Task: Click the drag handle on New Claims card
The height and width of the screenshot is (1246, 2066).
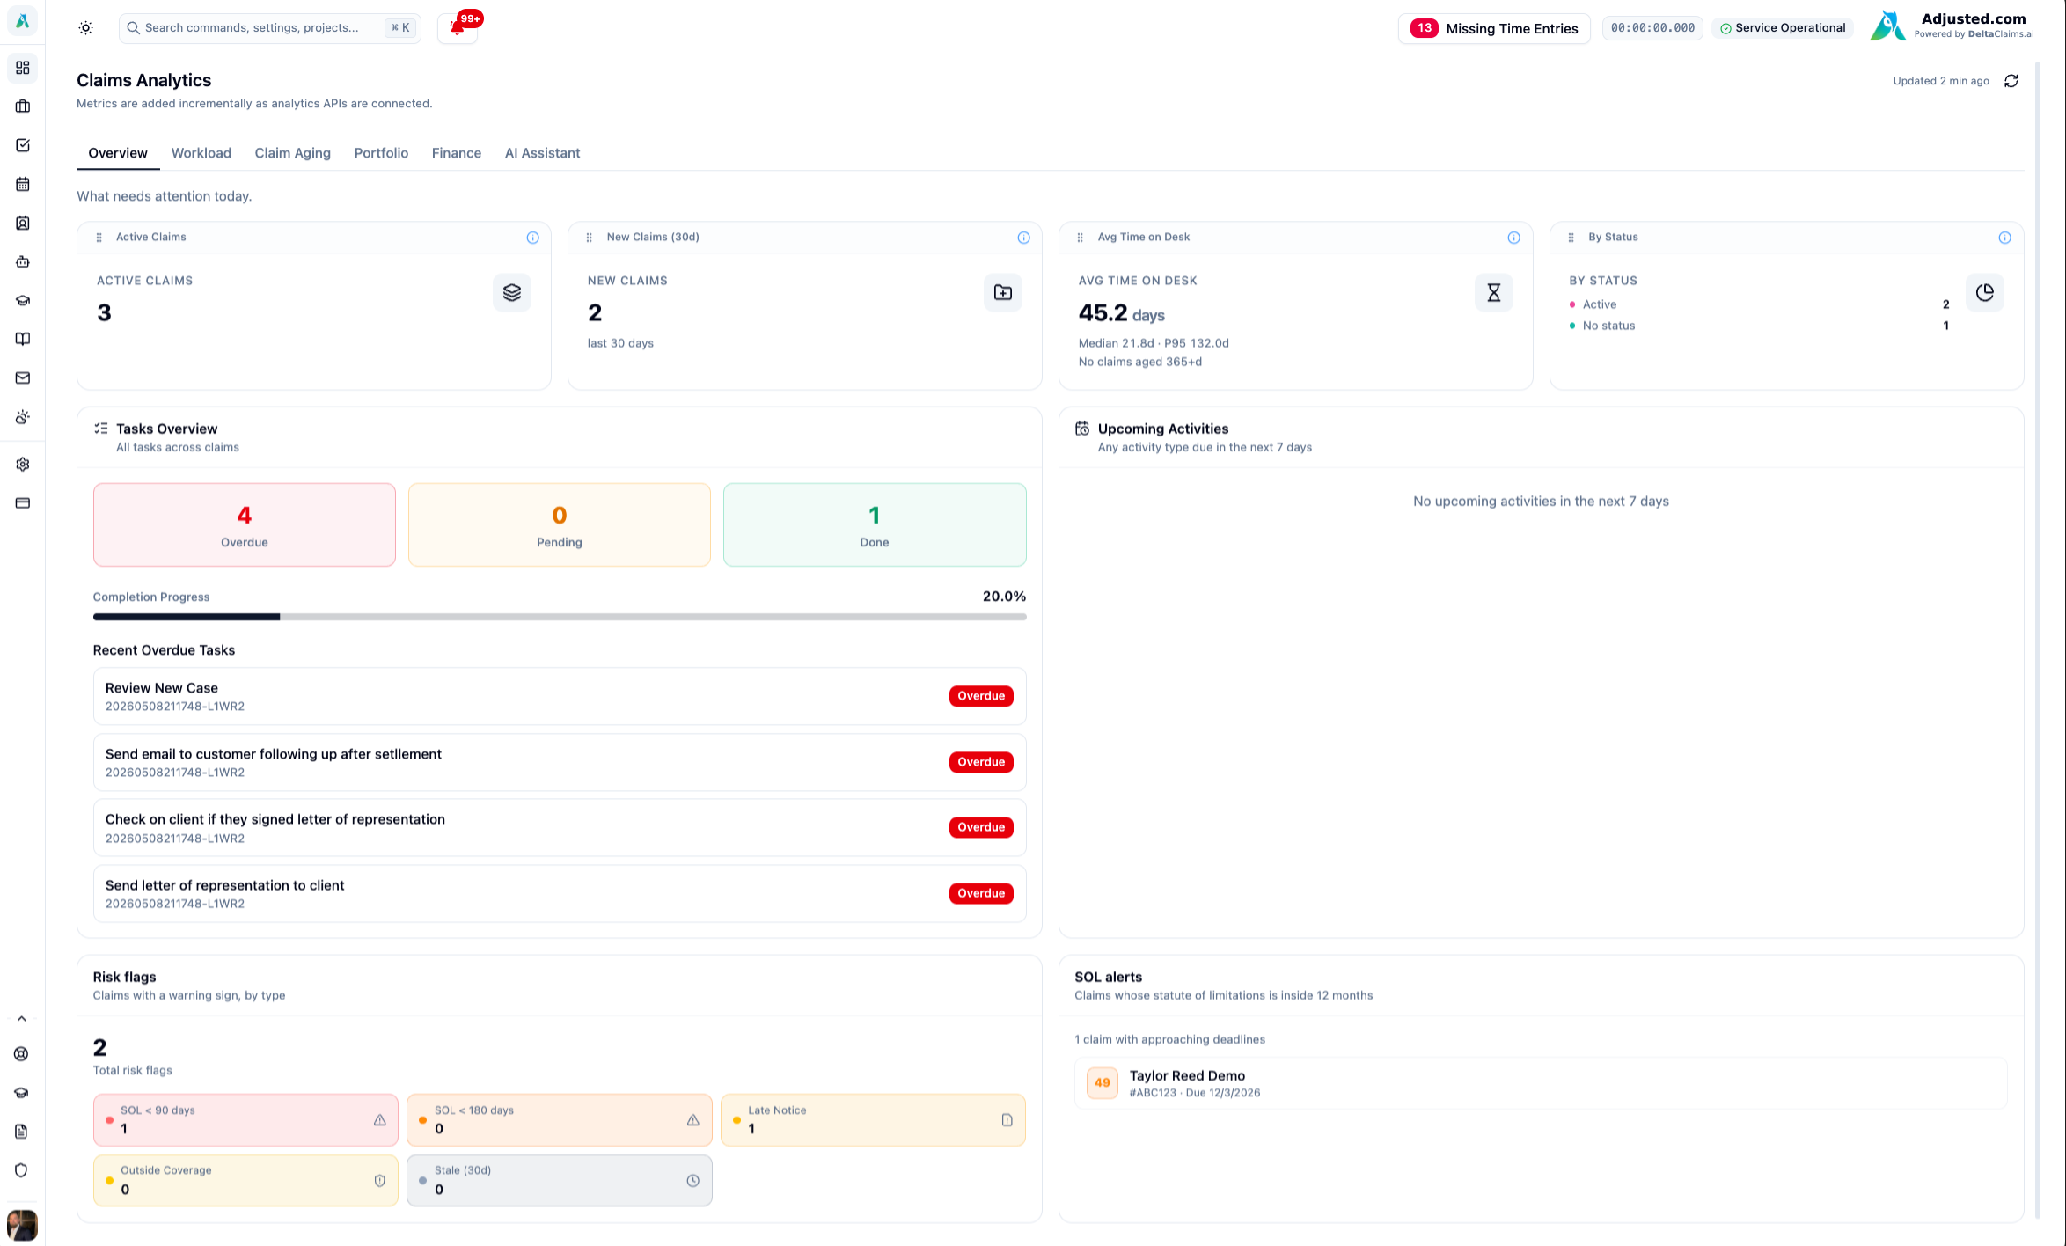Action: coord(589,238)
